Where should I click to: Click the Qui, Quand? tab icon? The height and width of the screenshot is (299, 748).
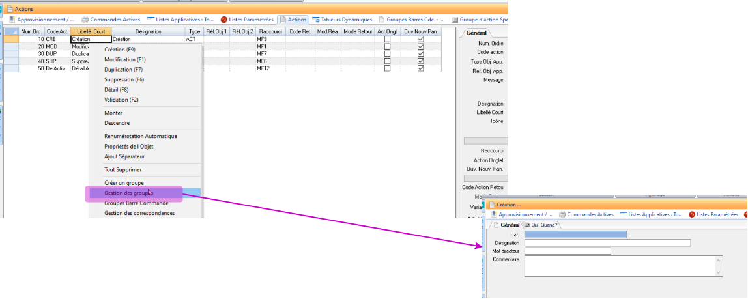pyautogui.click(x=526, y=225)
